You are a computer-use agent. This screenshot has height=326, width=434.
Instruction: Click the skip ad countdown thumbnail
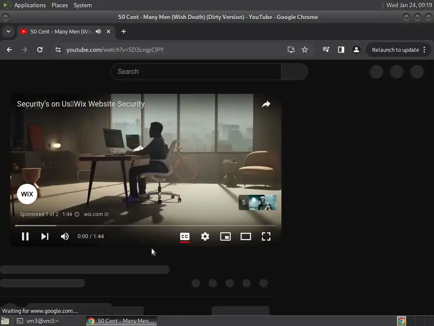257,202
